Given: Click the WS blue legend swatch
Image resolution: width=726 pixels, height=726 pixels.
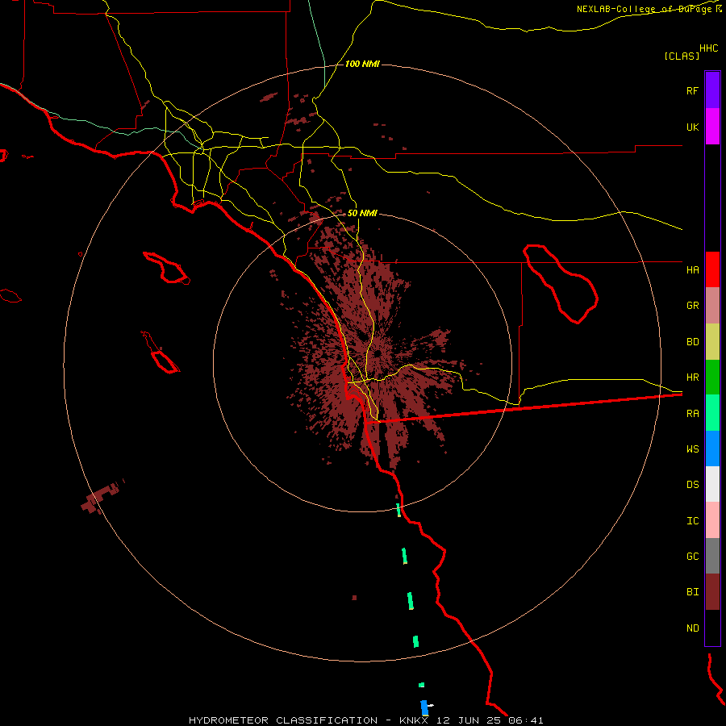Looking at the screenshot, I should click(x=712, y=449).
